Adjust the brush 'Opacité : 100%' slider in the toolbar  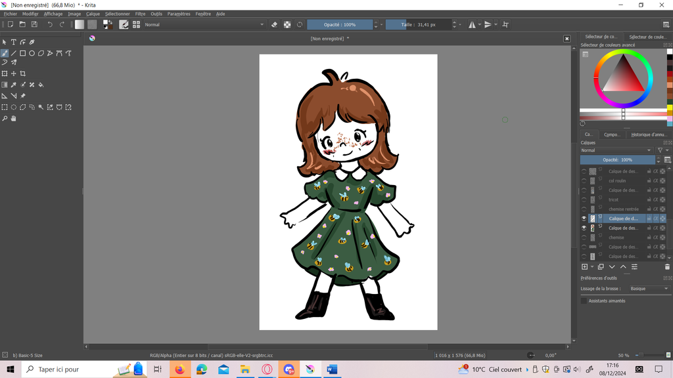tap(340, 24)
